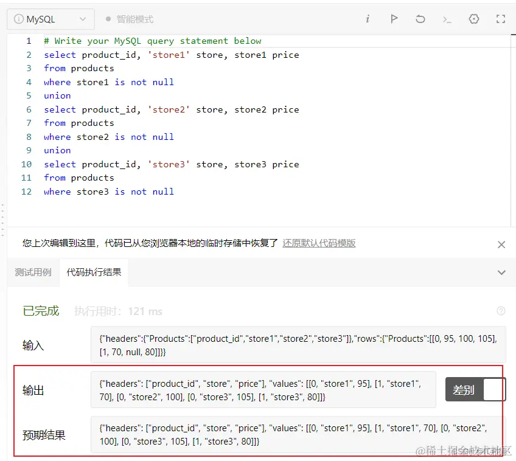The image size is (516, 461).
Task: Click the help question-mark icon
Action: point(501,311)
